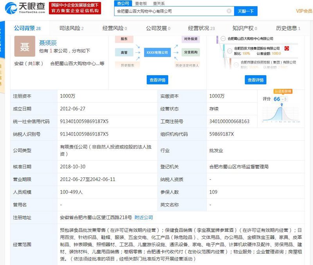Open the 历史信息 1 tab
The width and height of the screenshot is (313, 265).
pos(288,28)
